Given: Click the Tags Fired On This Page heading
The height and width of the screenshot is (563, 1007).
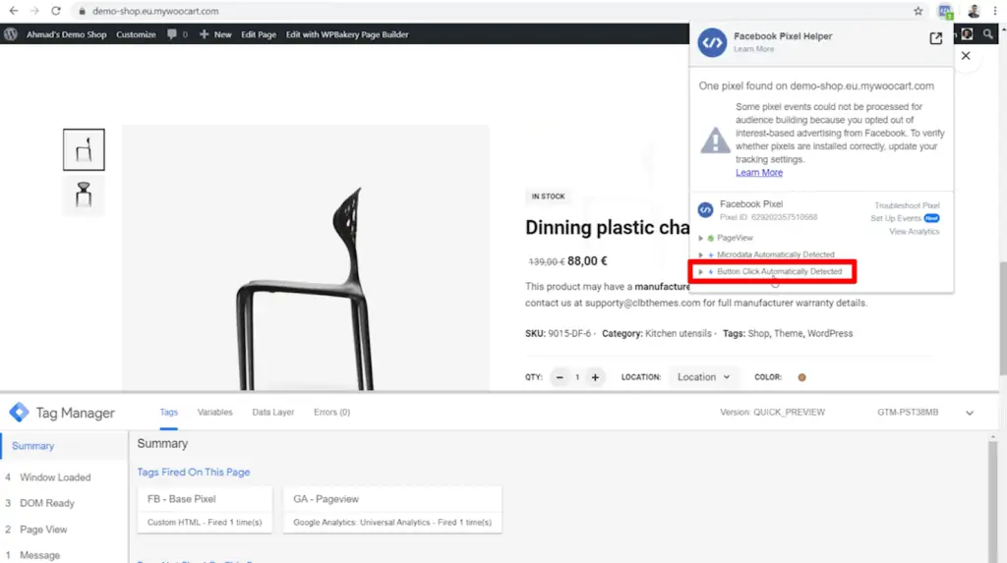Looking at the screenshot, I should 194,472.
